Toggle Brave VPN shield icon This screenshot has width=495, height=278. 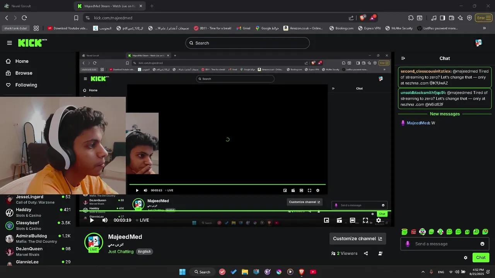pos(469,18)
